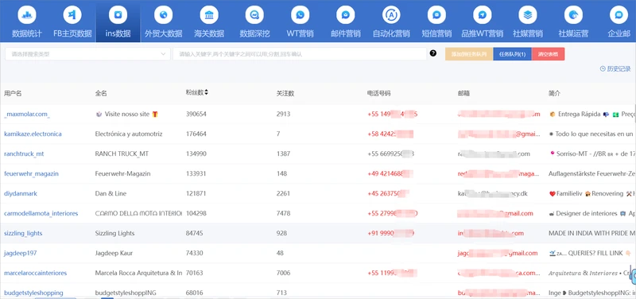Select the following count 7006 cell
Screen dimensions: 636x299
pyautogui.click(x=283, y=273)
